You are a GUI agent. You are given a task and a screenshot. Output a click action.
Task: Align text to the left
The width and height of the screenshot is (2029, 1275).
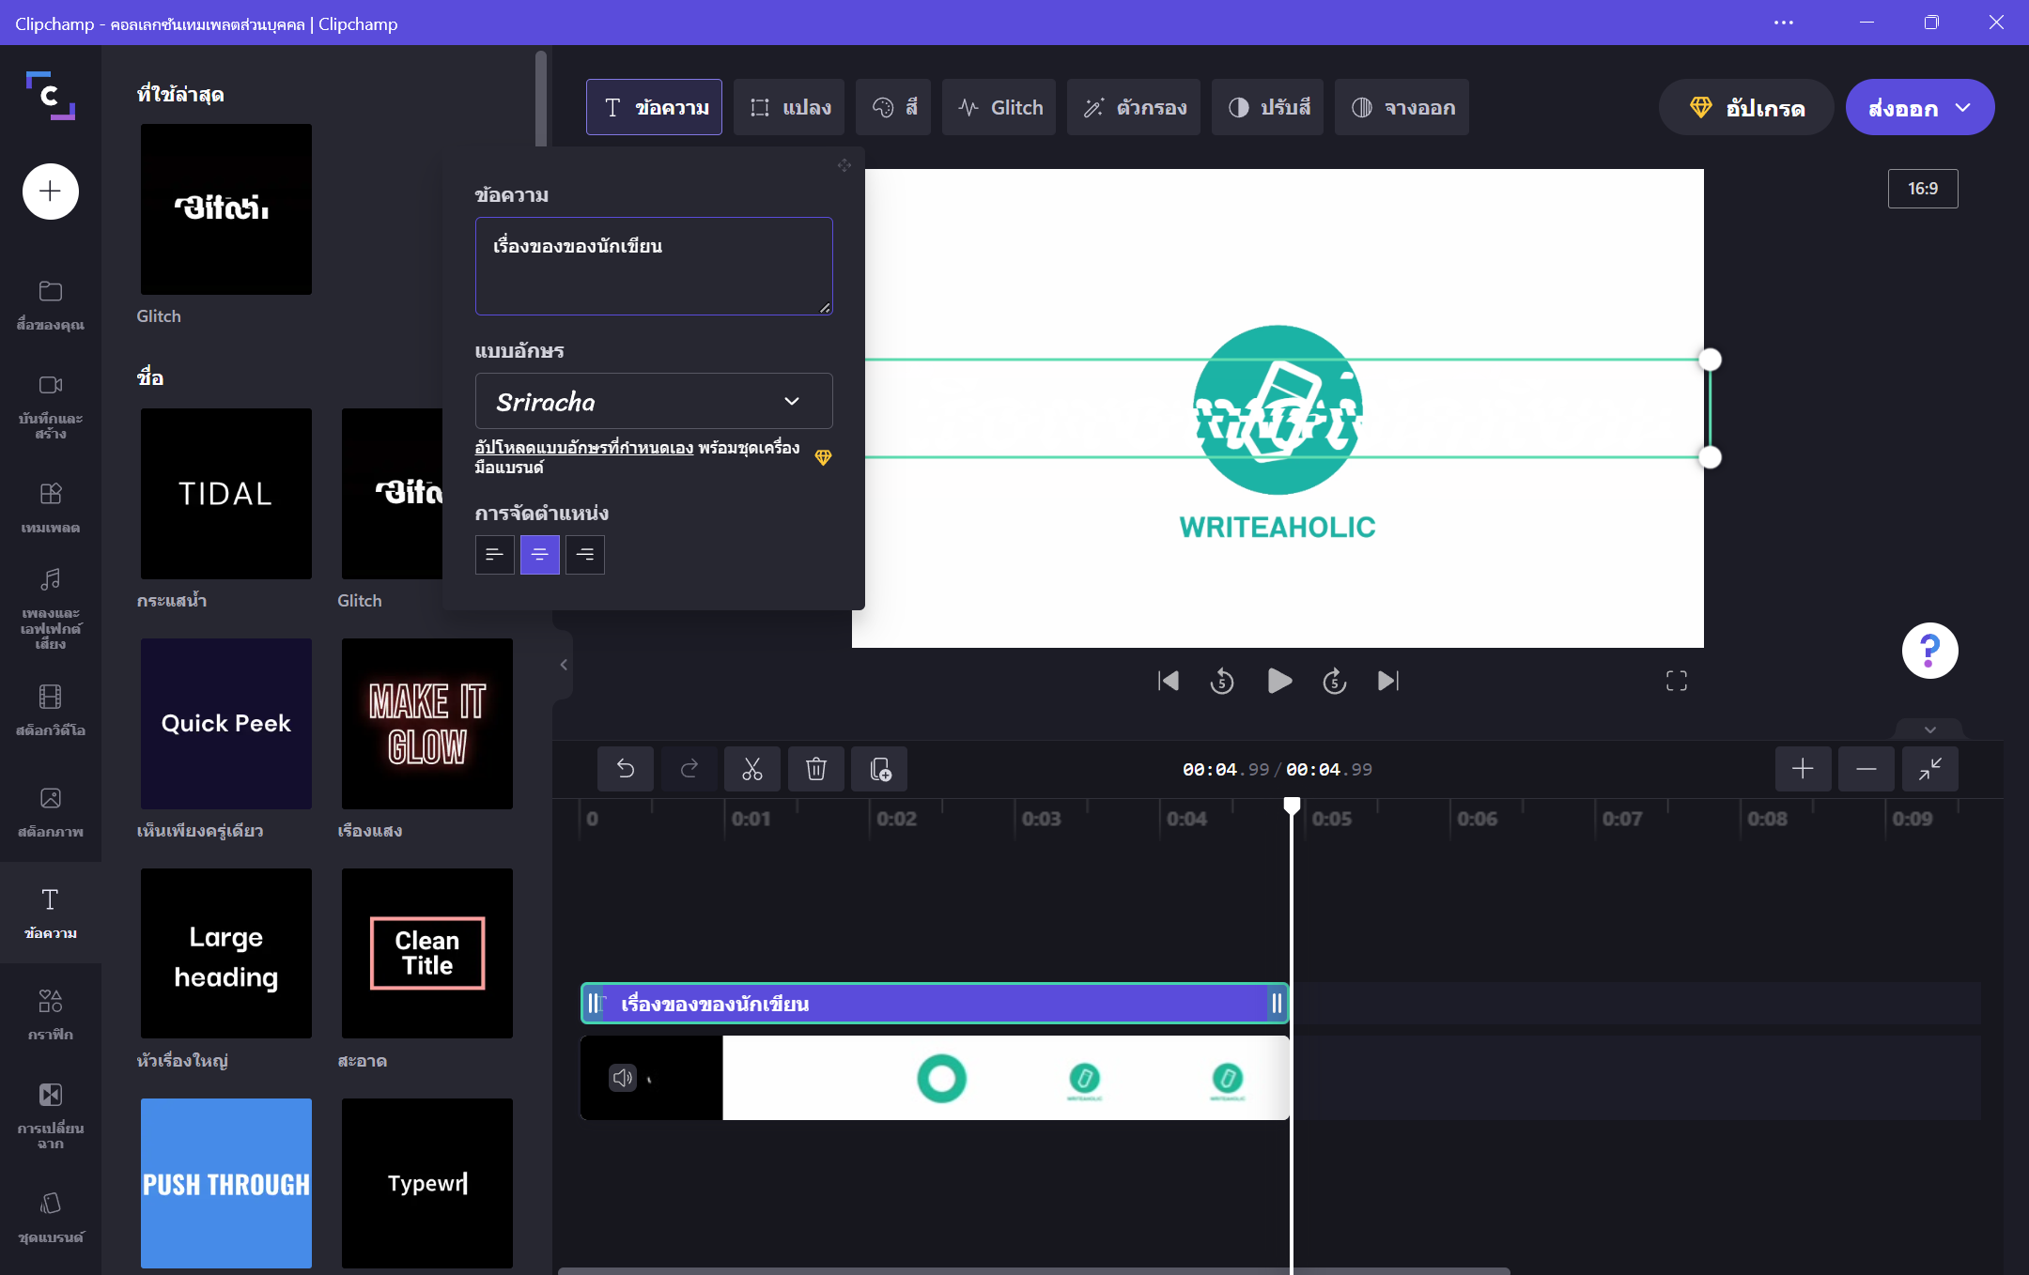click(x=495, y=555)
